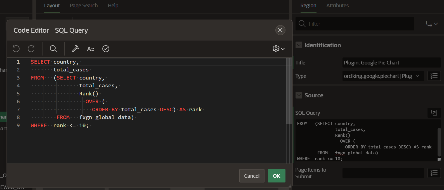Viewport: 444px width, 190px height.
Task: Confirm changes with OK button
Action: point(277,176)
